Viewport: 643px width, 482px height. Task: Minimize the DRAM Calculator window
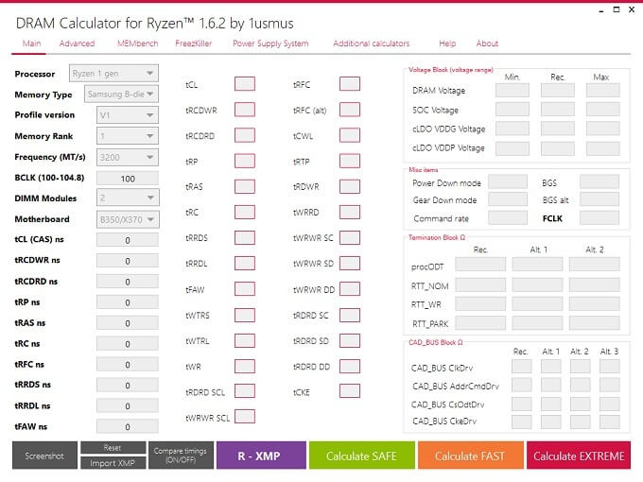coord(601,9)
